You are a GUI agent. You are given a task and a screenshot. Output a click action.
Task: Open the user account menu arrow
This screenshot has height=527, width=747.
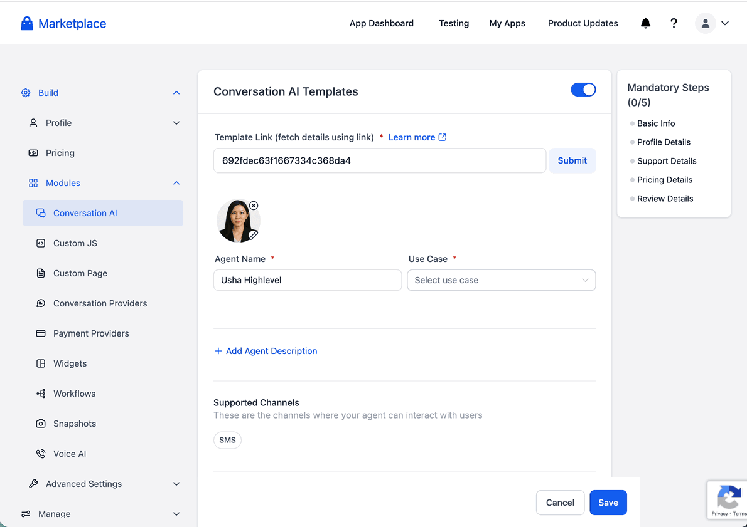click(x=725, y=23)
